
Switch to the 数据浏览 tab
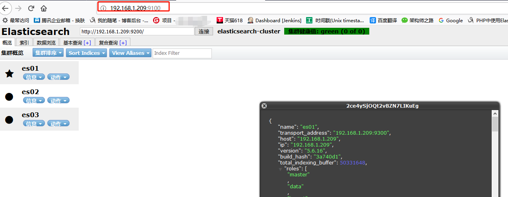pos(46,42)
